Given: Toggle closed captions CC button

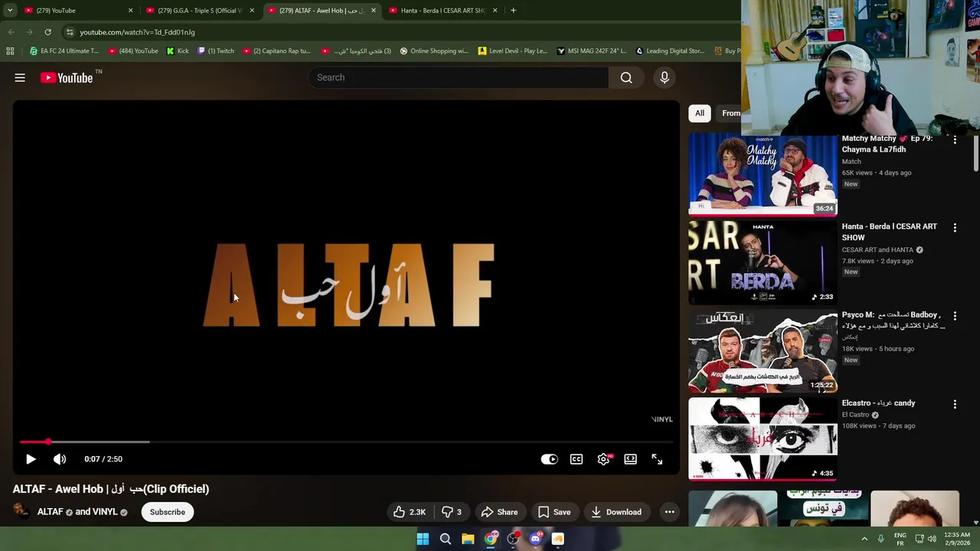Looking at the screenshot, I should click(x=577, y=459).
